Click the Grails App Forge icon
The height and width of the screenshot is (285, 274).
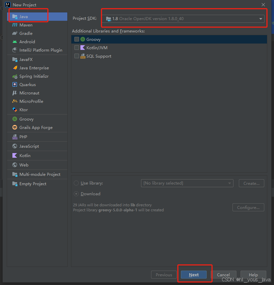[15, 127]
